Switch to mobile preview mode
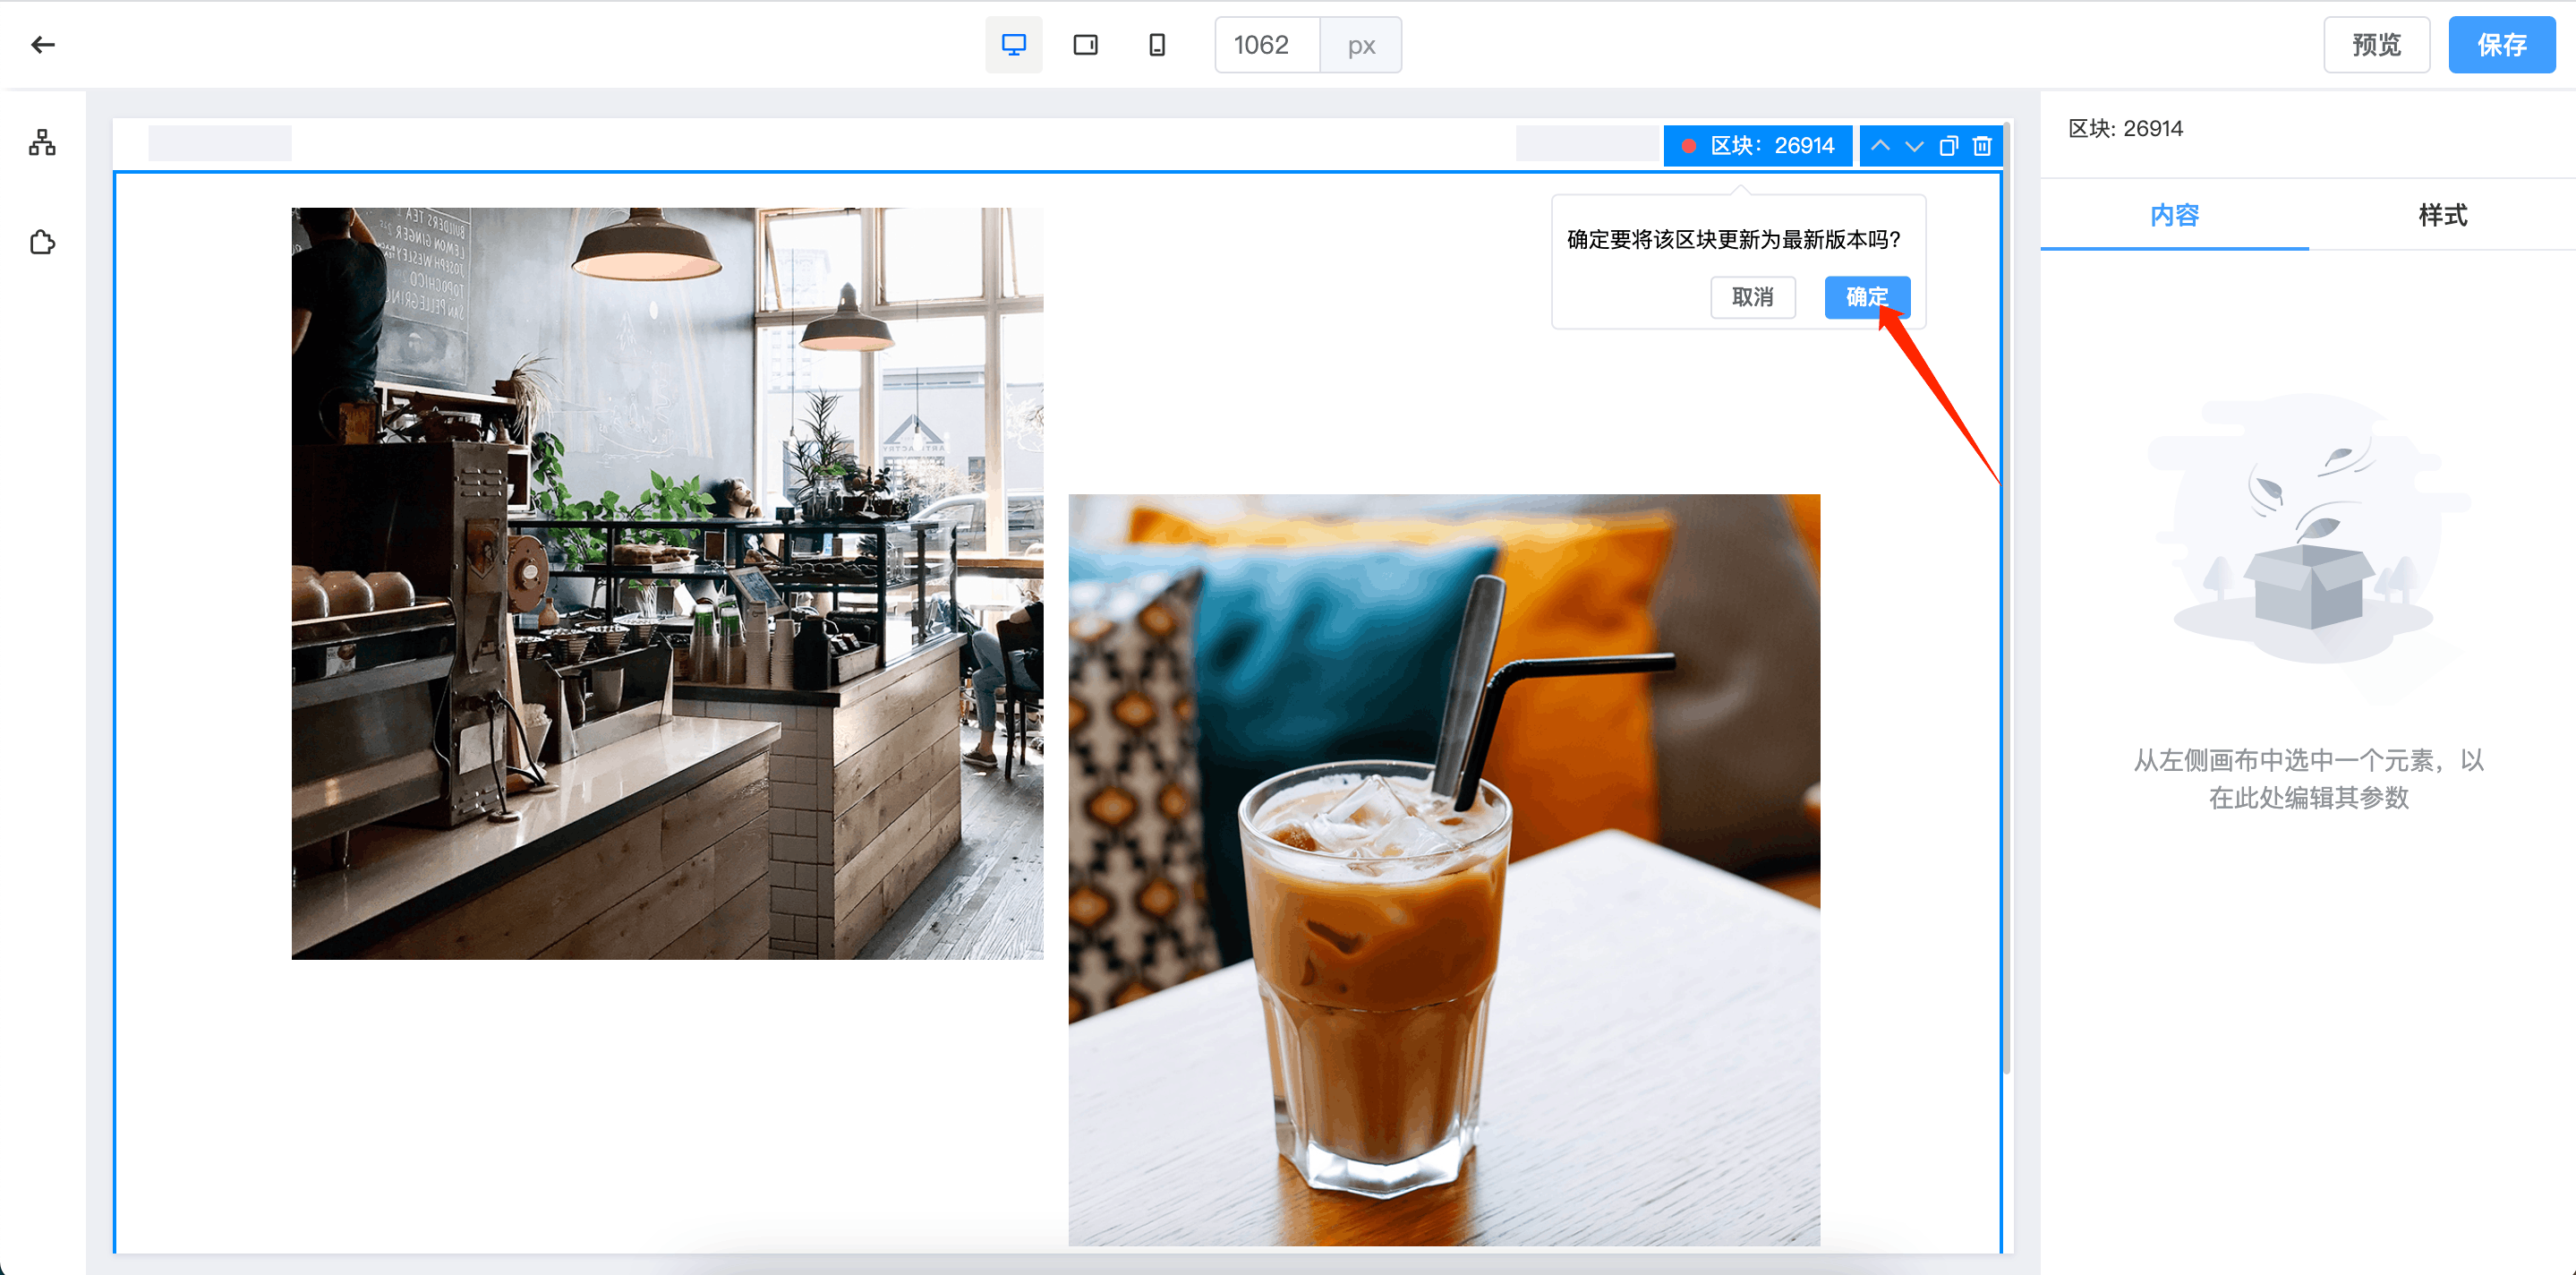2576x1275 pixels. pos(1156,44)
